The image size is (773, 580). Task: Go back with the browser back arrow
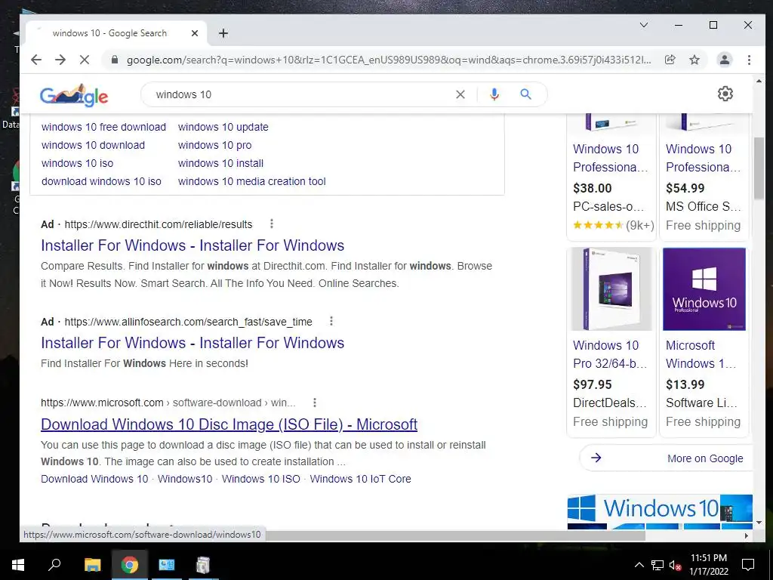click(36, 60)
